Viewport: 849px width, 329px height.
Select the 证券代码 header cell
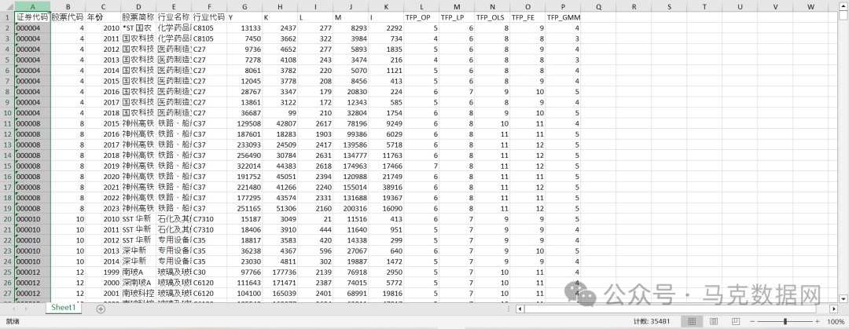(x=32, y=17)
